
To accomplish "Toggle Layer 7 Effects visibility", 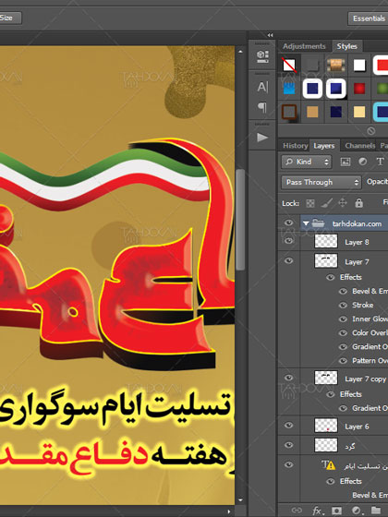I will (x=331, y=277).
